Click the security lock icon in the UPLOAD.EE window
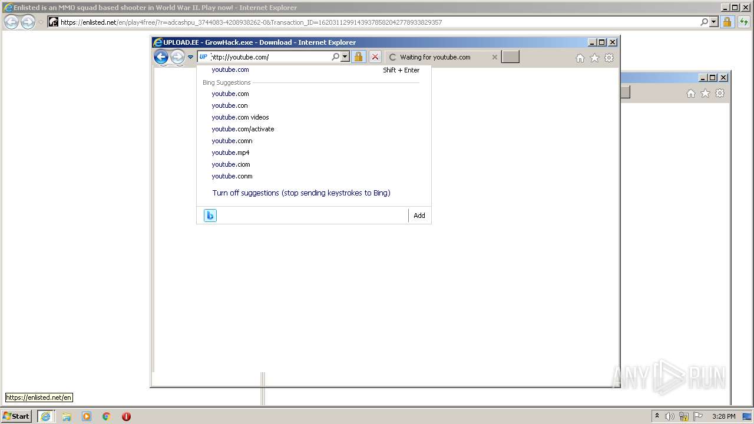754x424 pixels. coord(358,57)
